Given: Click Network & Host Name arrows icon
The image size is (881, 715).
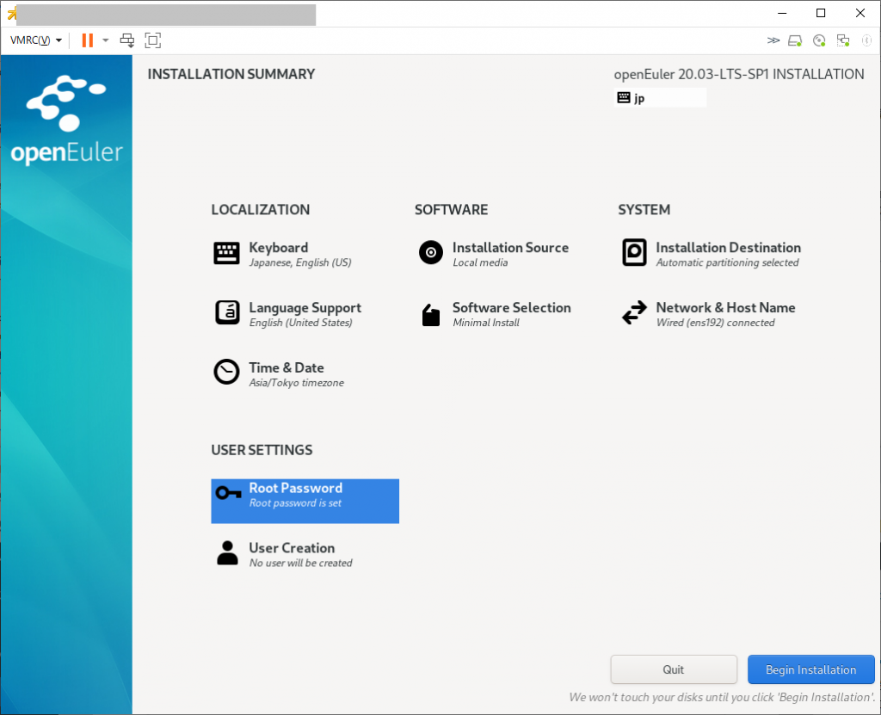Looking at the screenshot, I should [x=634, y=312].
